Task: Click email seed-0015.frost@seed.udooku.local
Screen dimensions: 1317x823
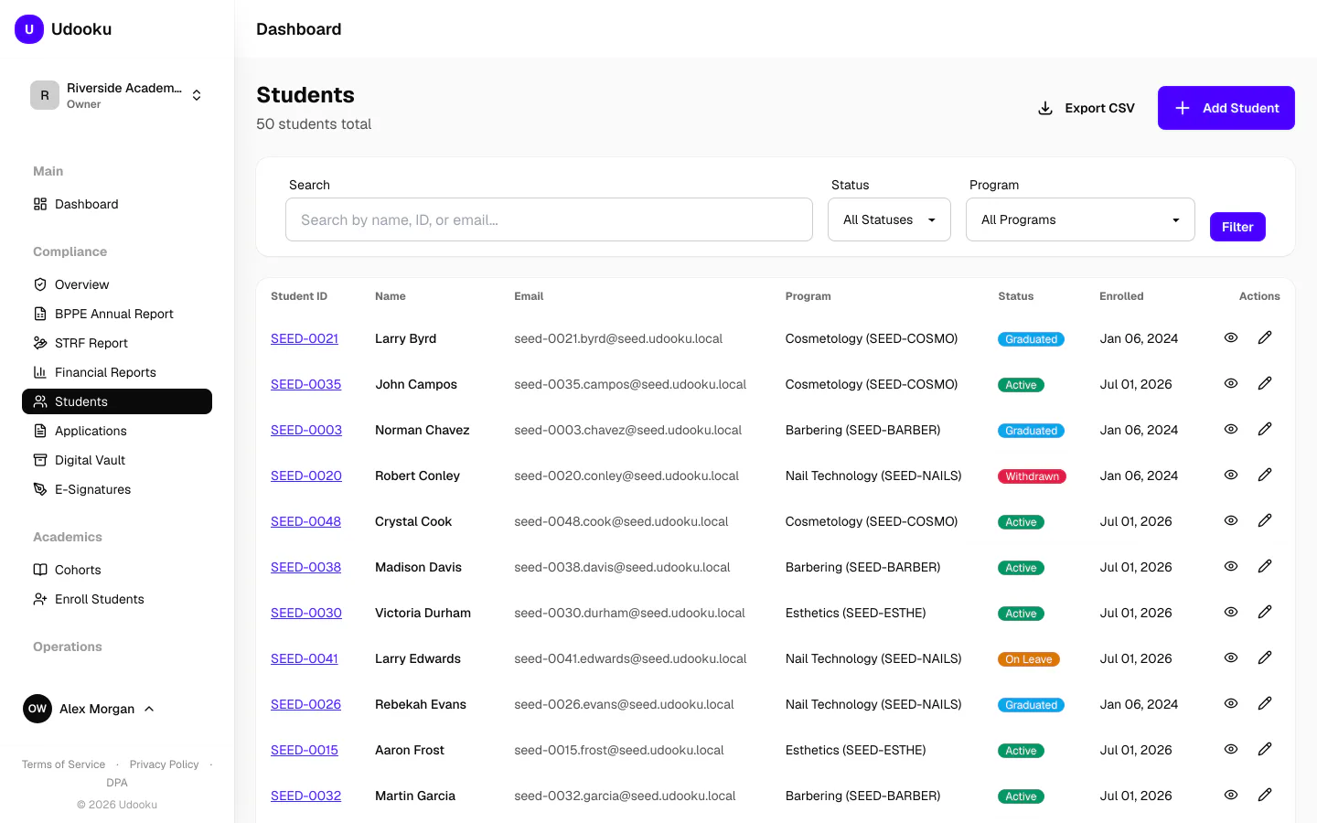Action: pyautogui.click(x=618, y=750)
